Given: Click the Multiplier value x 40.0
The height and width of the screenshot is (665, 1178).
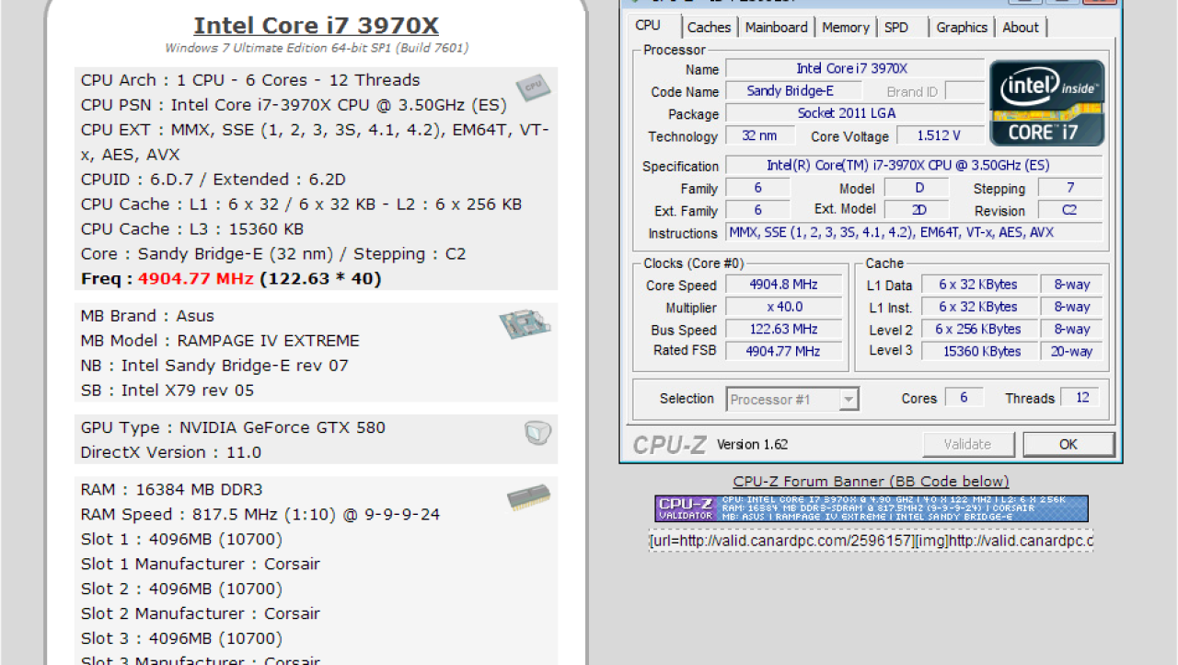Looking at the screenshot, I should coord(785,307).
